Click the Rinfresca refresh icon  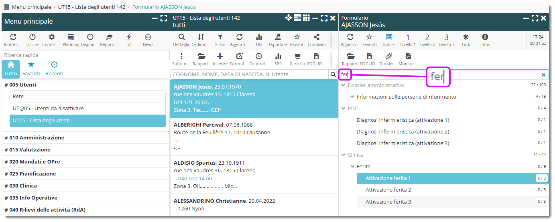(13, 37)
